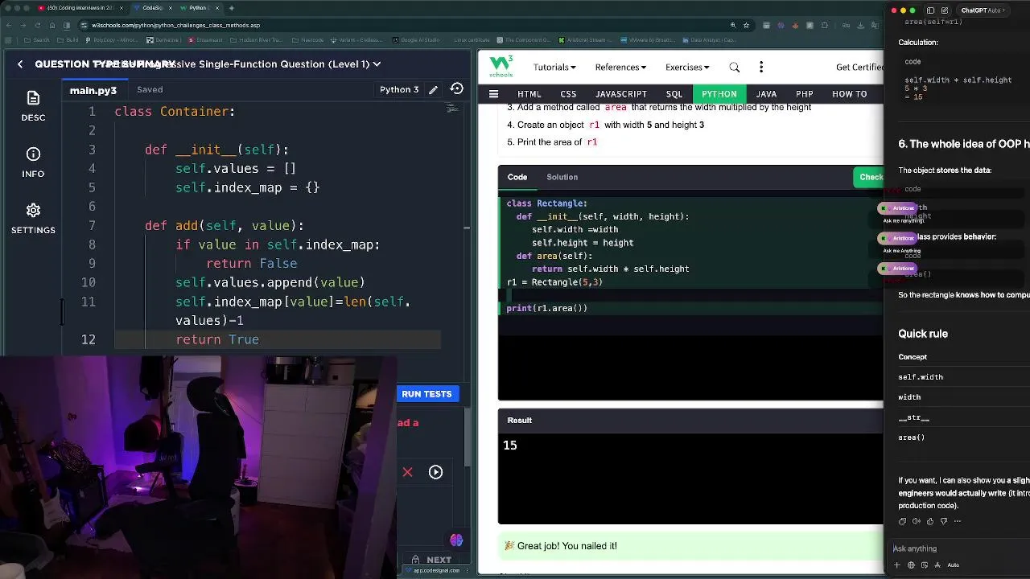Click the Great job! You nailed it! message
The width and height of the screenshot is (1030, 579).
(567, 546)
